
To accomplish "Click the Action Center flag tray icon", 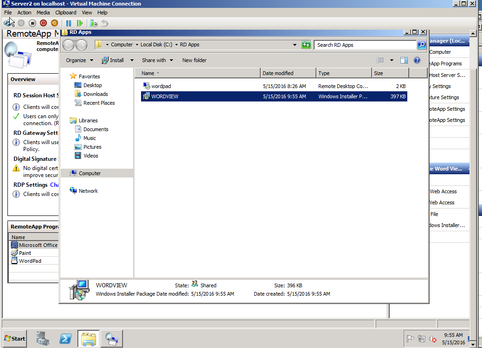I will tap(411, 339).
